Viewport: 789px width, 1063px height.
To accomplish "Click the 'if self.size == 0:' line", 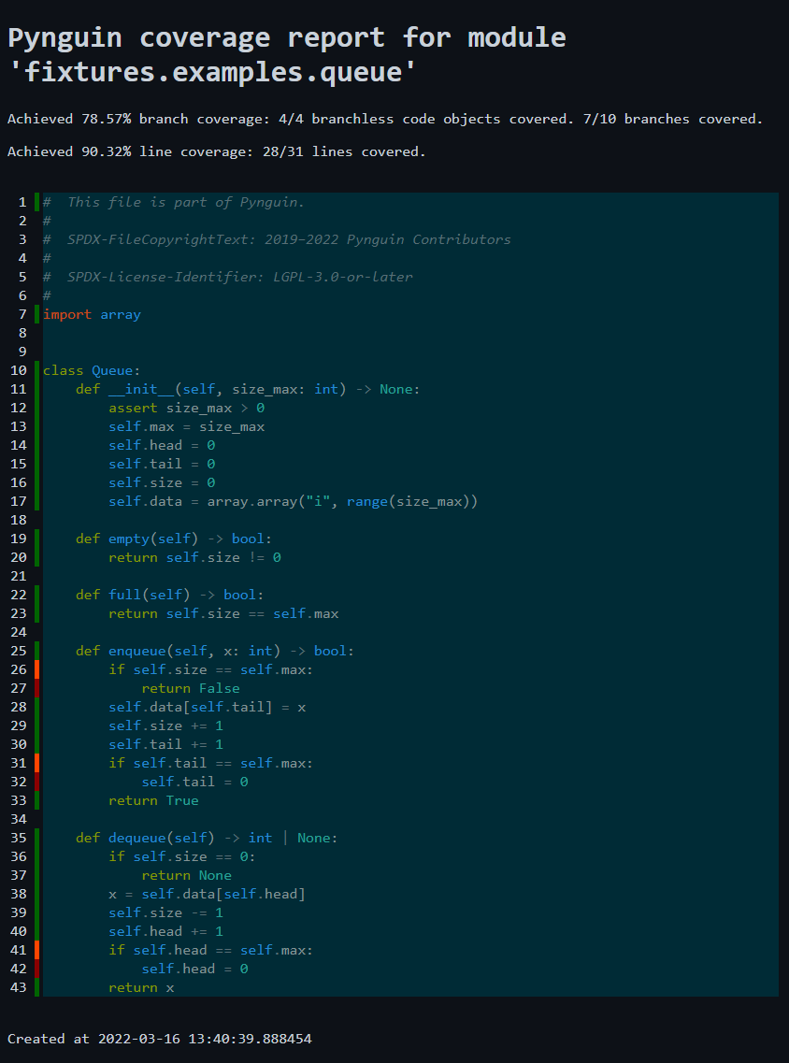I will pos(182,856).
